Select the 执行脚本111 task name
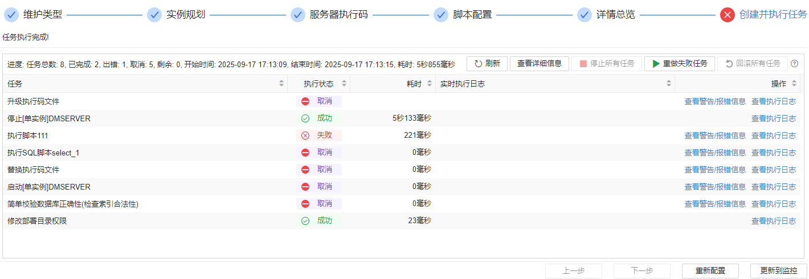 coord(27,136)
